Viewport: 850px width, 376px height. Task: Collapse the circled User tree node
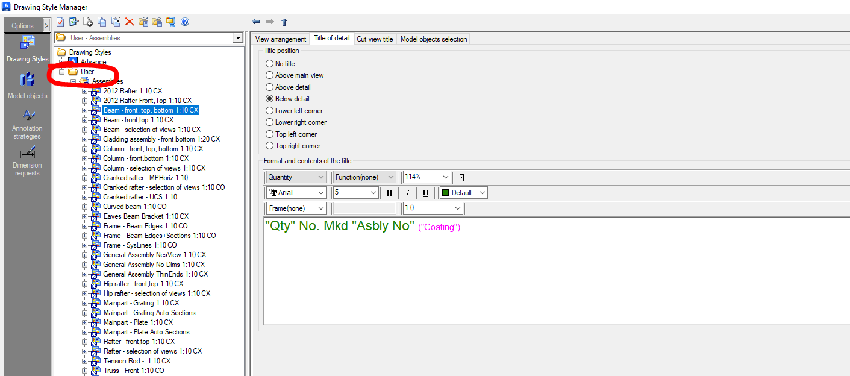click(x=61, y=71)
